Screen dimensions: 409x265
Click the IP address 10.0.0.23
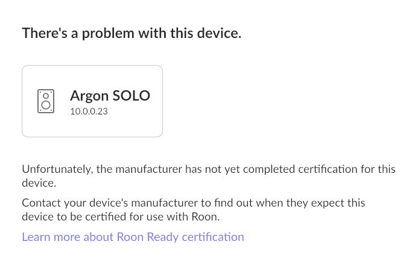coord(89,111)
